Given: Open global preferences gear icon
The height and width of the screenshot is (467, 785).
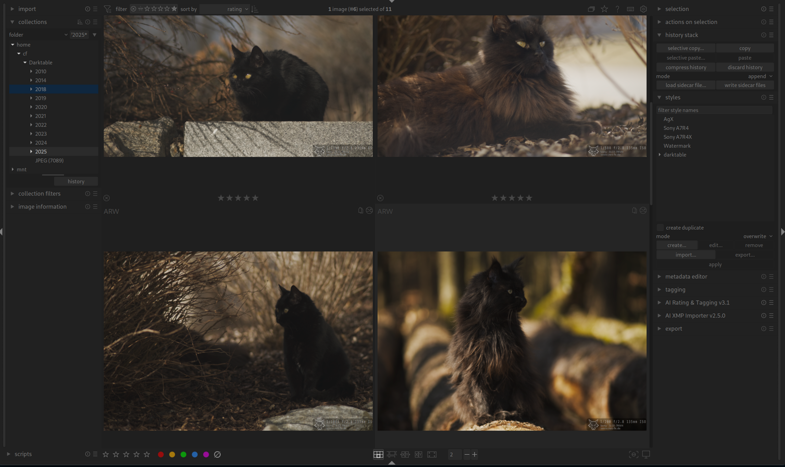Looking at the screenshot, I should (x=643, y=9).
